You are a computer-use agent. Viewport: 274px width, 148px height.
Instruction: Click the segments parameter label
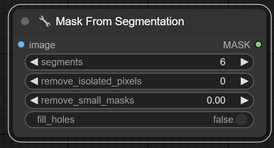pos(62,62)
